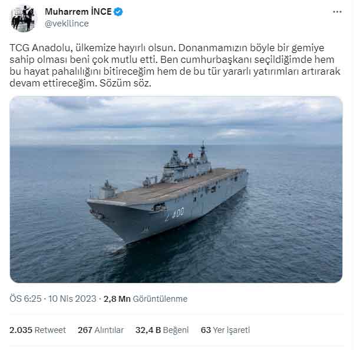Click the cloudy sky in the photo
Viewport: 360px width, 350px height.
[x=176, y=121]
